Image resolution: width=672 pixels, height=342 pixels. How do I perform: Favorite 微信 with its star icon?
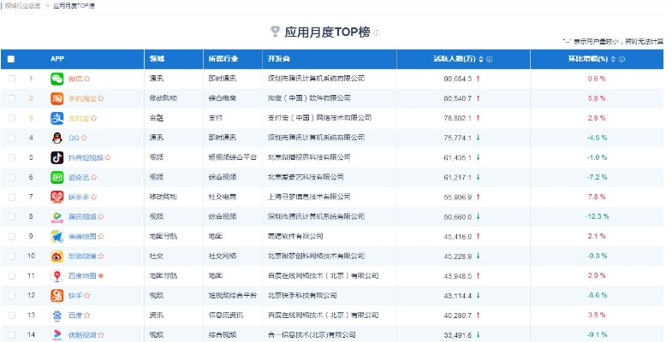[87, 79]
